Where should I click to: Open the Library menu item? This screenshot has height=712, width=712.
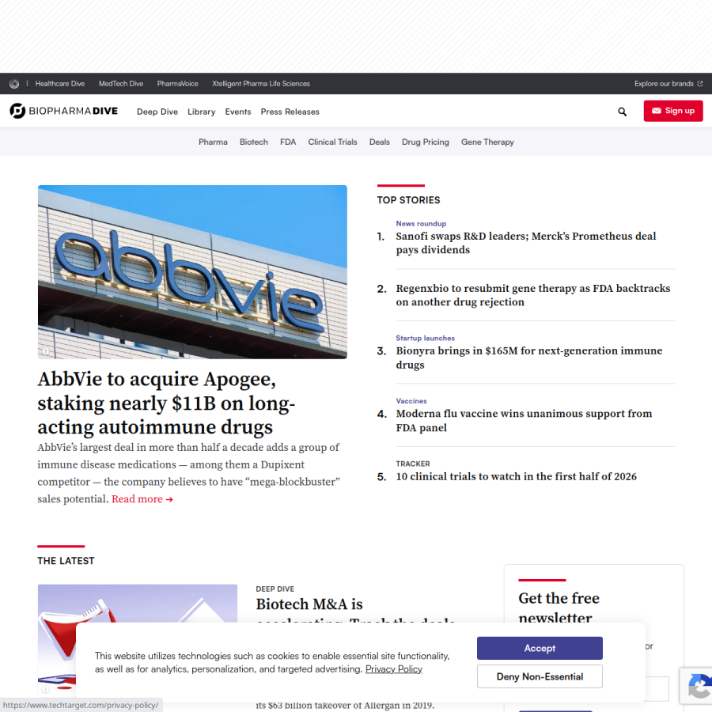[x=201, y=112]
